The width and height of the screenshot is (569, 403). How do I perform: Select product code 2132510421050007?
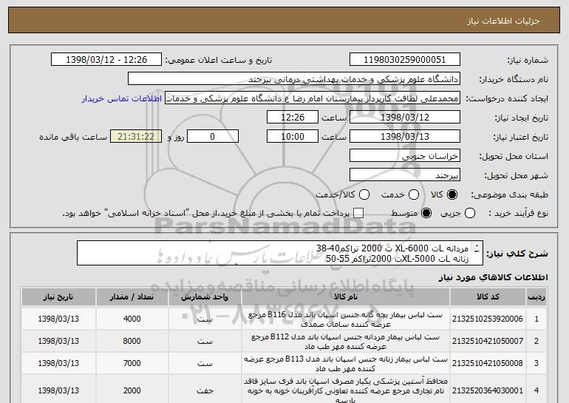coord(488,342)
